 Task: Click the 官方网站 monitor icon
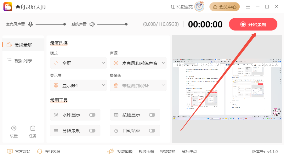(9, 151)
